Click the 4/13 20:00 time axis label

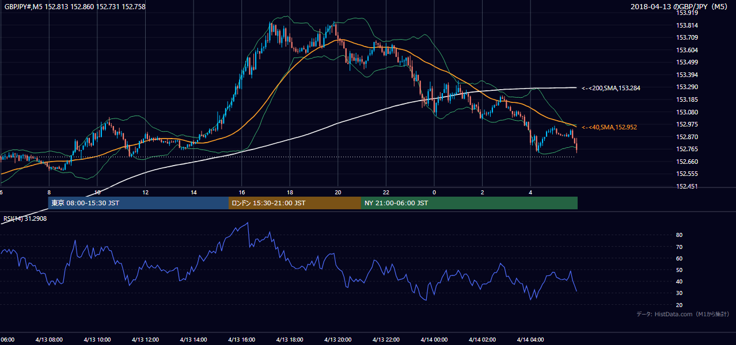[x=338, y=339]
